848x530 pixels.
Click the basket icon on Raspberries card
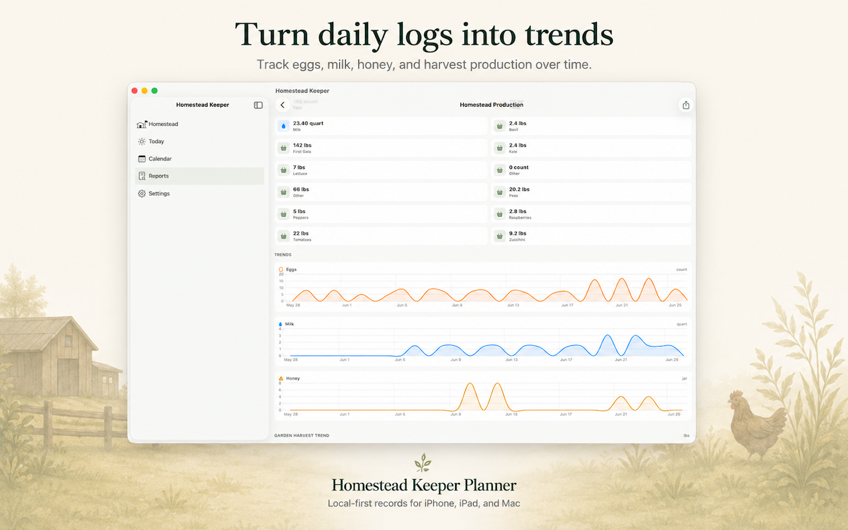[500, 214]
